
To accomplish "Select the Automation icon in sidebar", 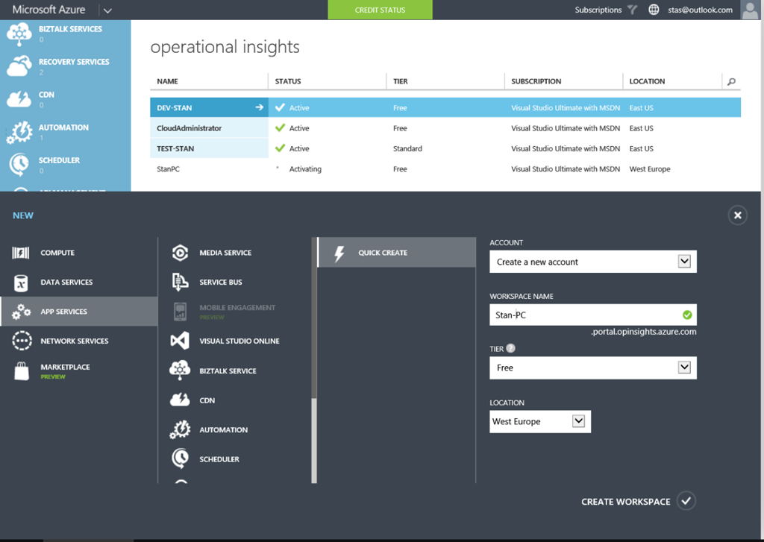I will coord(19,131).
